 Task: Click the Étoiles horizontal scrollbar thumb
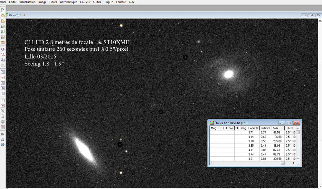[x=283, y=163]
